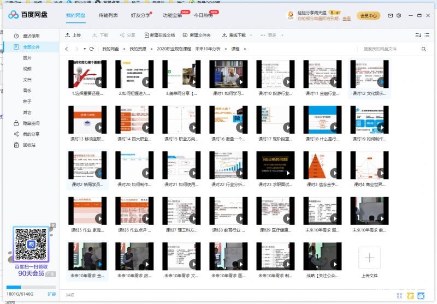Navigate to 我的网盘 breadcrumb
Image resolution: width=437 pixels, height=304 pixels.
(x=111, y=49)
